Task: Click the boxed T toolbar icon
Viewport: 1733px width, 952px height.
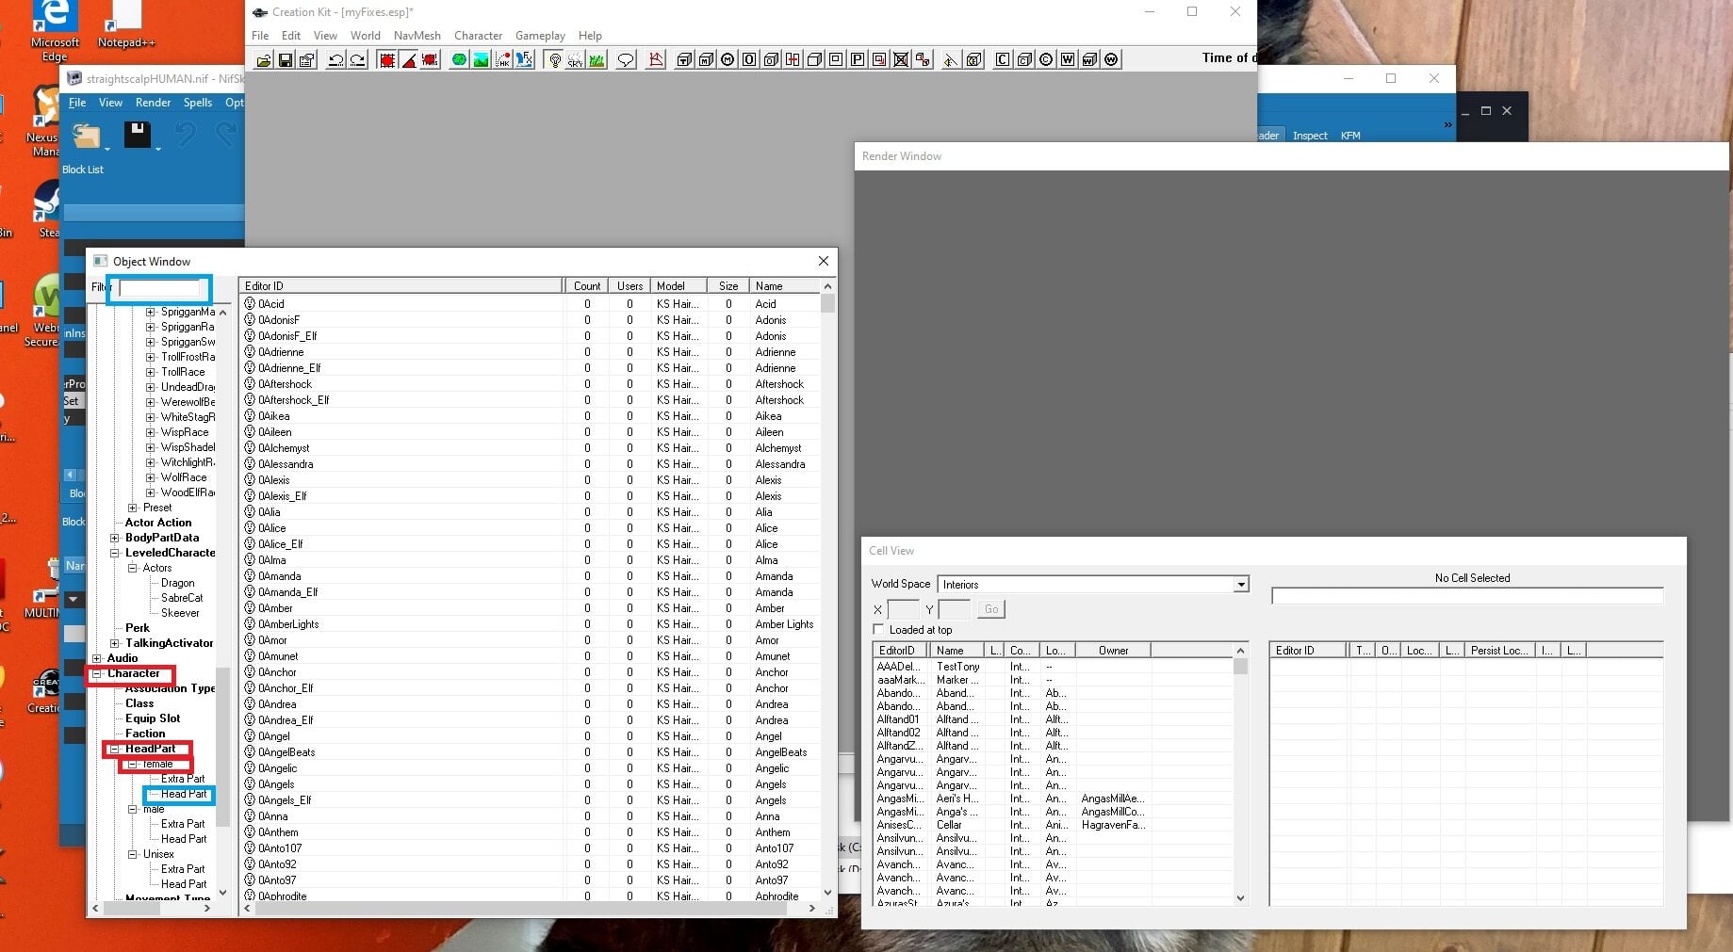Action: point(684,59)
